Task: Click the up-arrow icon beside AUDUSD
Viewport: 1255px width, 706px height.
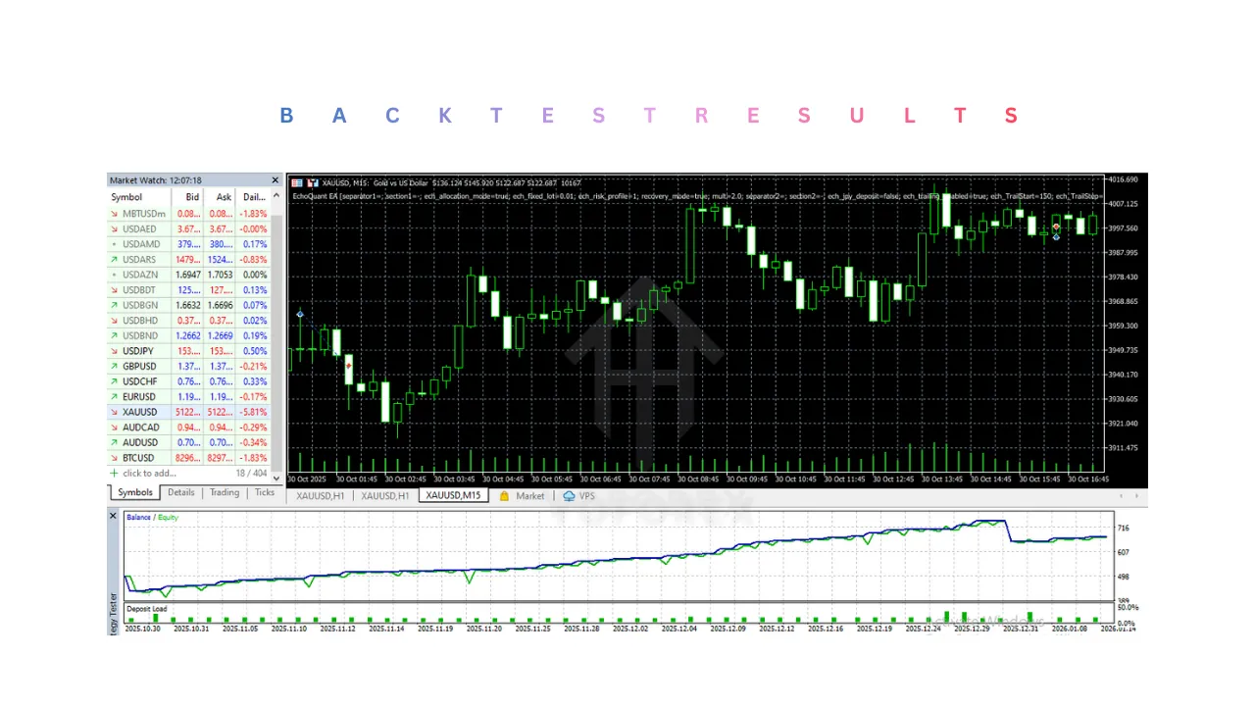Action: [x=114, y=442]
